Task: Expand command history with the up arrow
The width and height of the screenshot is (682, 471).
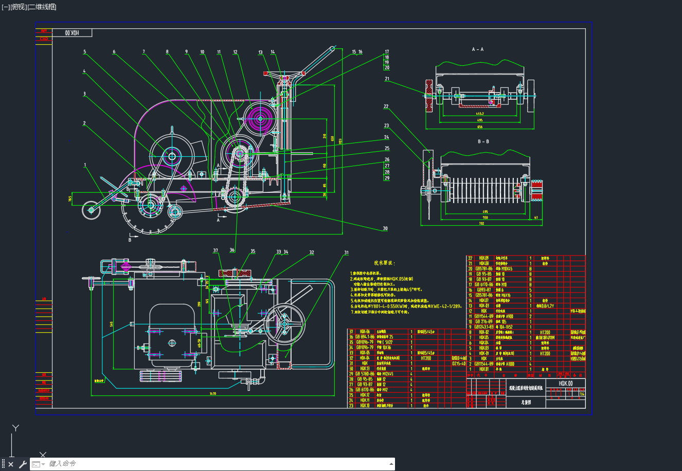Action: pos(391,464)
